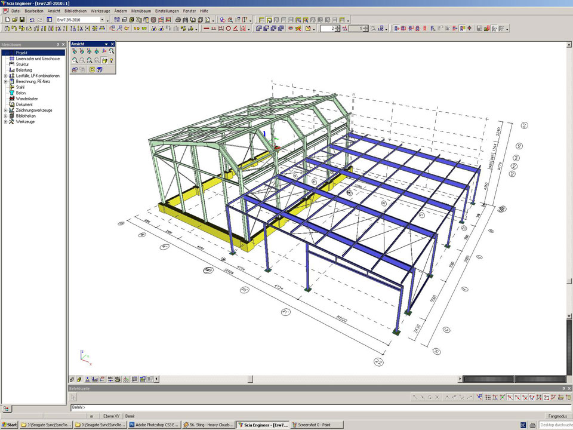The image size is (573, 430).
Task: Toggle the Fangmodus snap mode indicator
Action: point(556,416)
